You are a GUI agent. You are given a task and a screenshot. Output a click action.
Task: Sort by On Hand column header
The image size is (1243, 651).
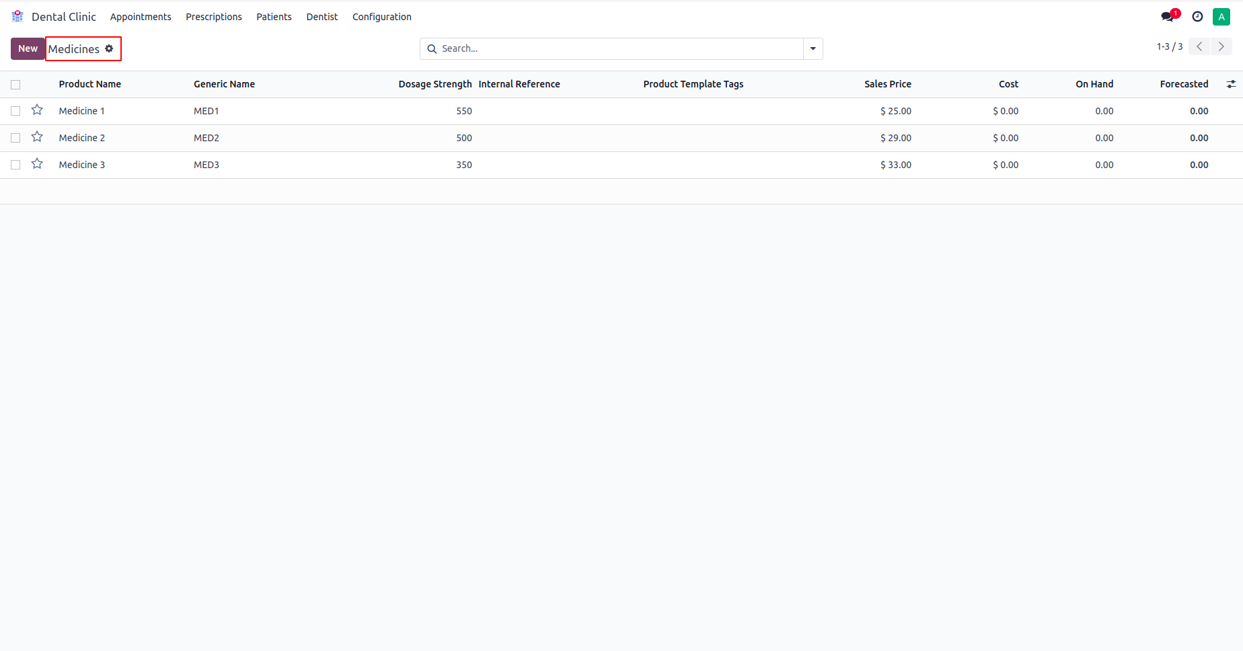(x=1094, y=84)
